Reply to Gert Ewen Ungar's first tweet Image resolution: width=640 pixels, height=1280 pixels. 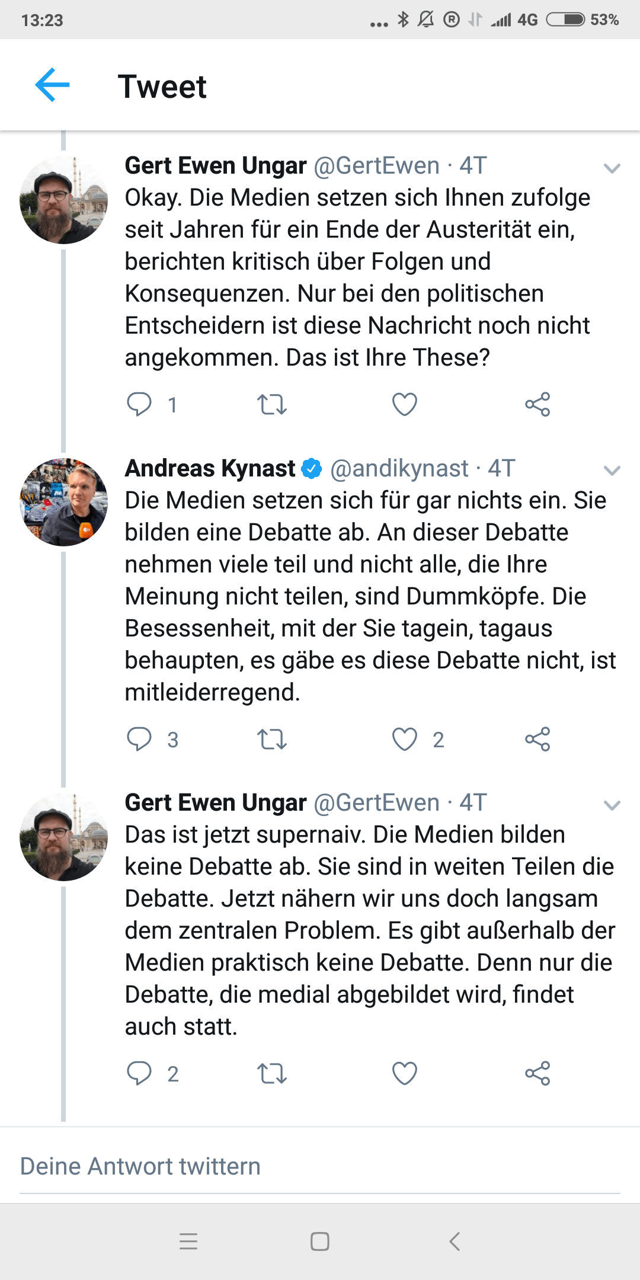[x=139, y=404]
